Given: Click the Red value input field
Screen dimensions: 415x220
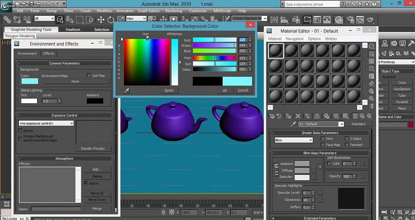Looking at the screenshot, I should pos(243,40).
